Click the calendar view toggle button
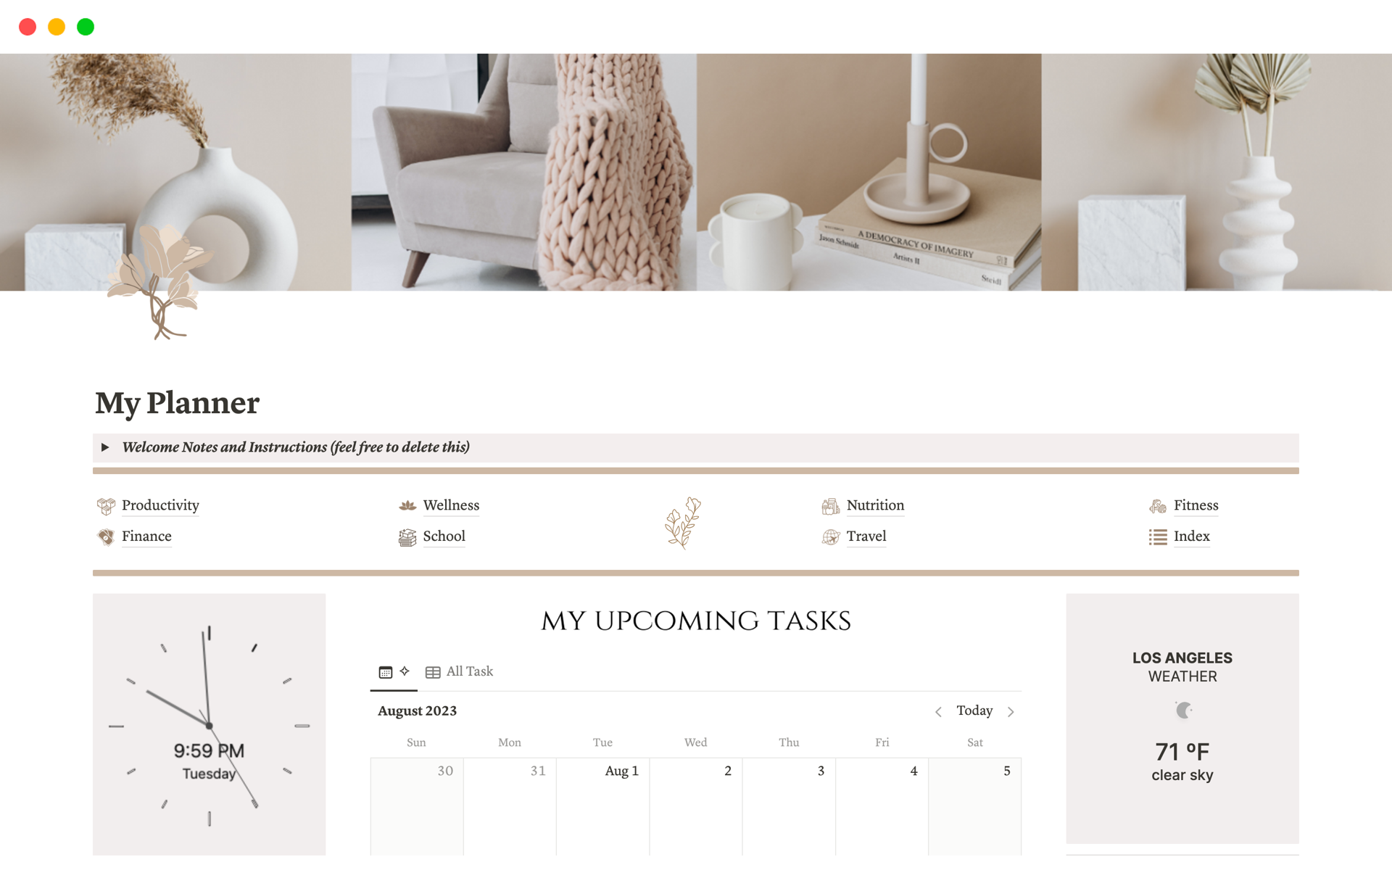Viewport: 1392px width, 870px height. point(386,671)
